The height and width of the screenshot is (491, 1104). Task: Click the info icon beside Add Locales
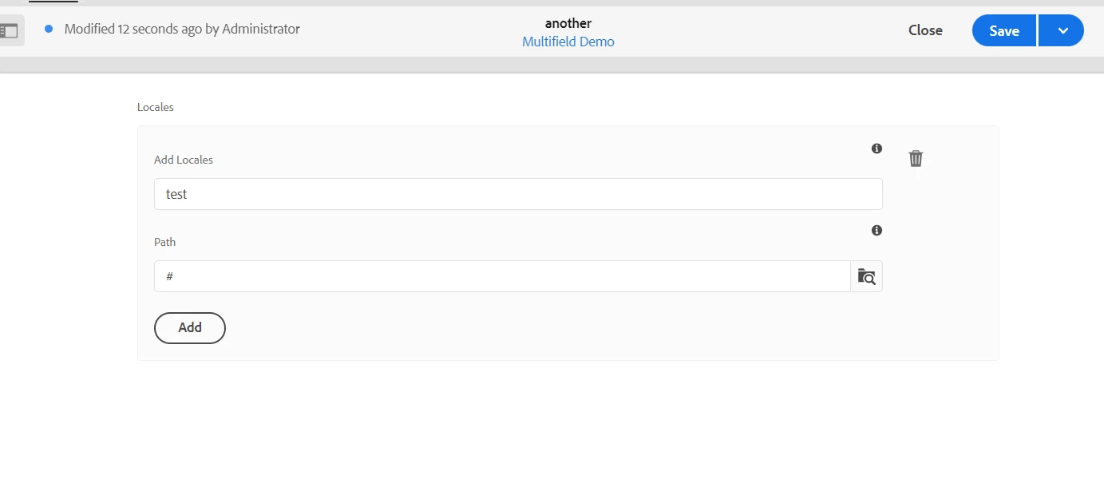(x=876, y=148)
